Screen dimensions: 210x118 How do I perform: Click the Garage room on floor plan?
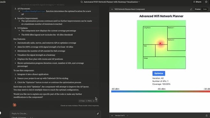tap(164, 63)
